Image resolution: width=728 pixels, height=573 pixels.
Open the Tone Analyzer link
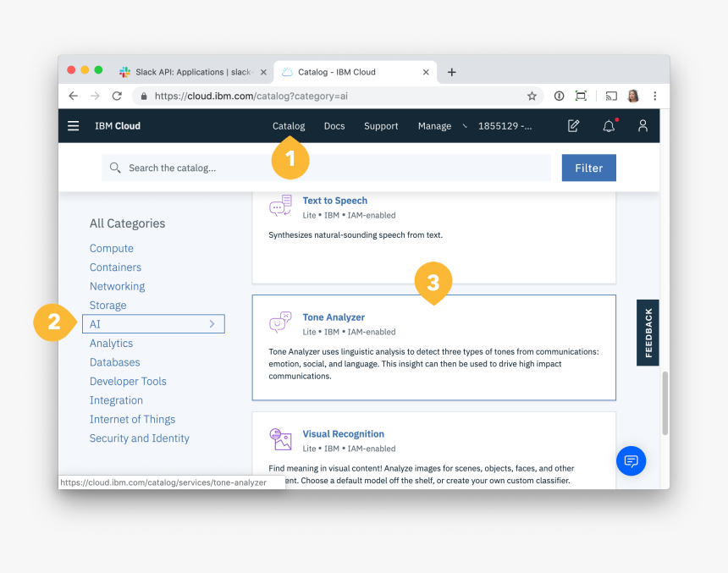point(334,317)
